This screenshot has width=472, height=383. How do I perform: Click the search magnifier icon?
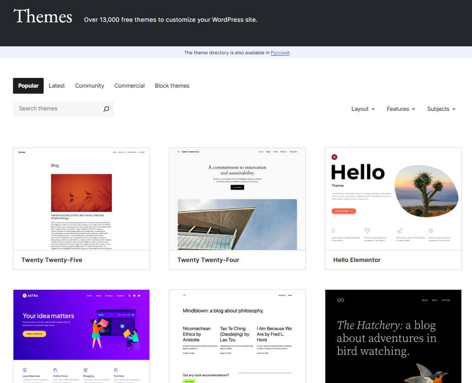pyautogui.click(x=106, y=109)
